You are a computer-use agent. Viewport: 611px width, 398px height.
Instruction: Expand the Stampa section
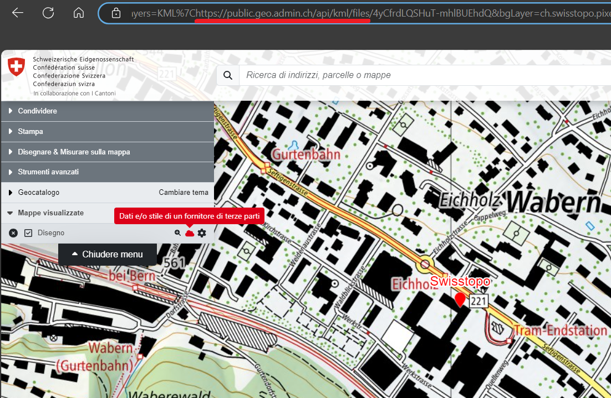30,132
